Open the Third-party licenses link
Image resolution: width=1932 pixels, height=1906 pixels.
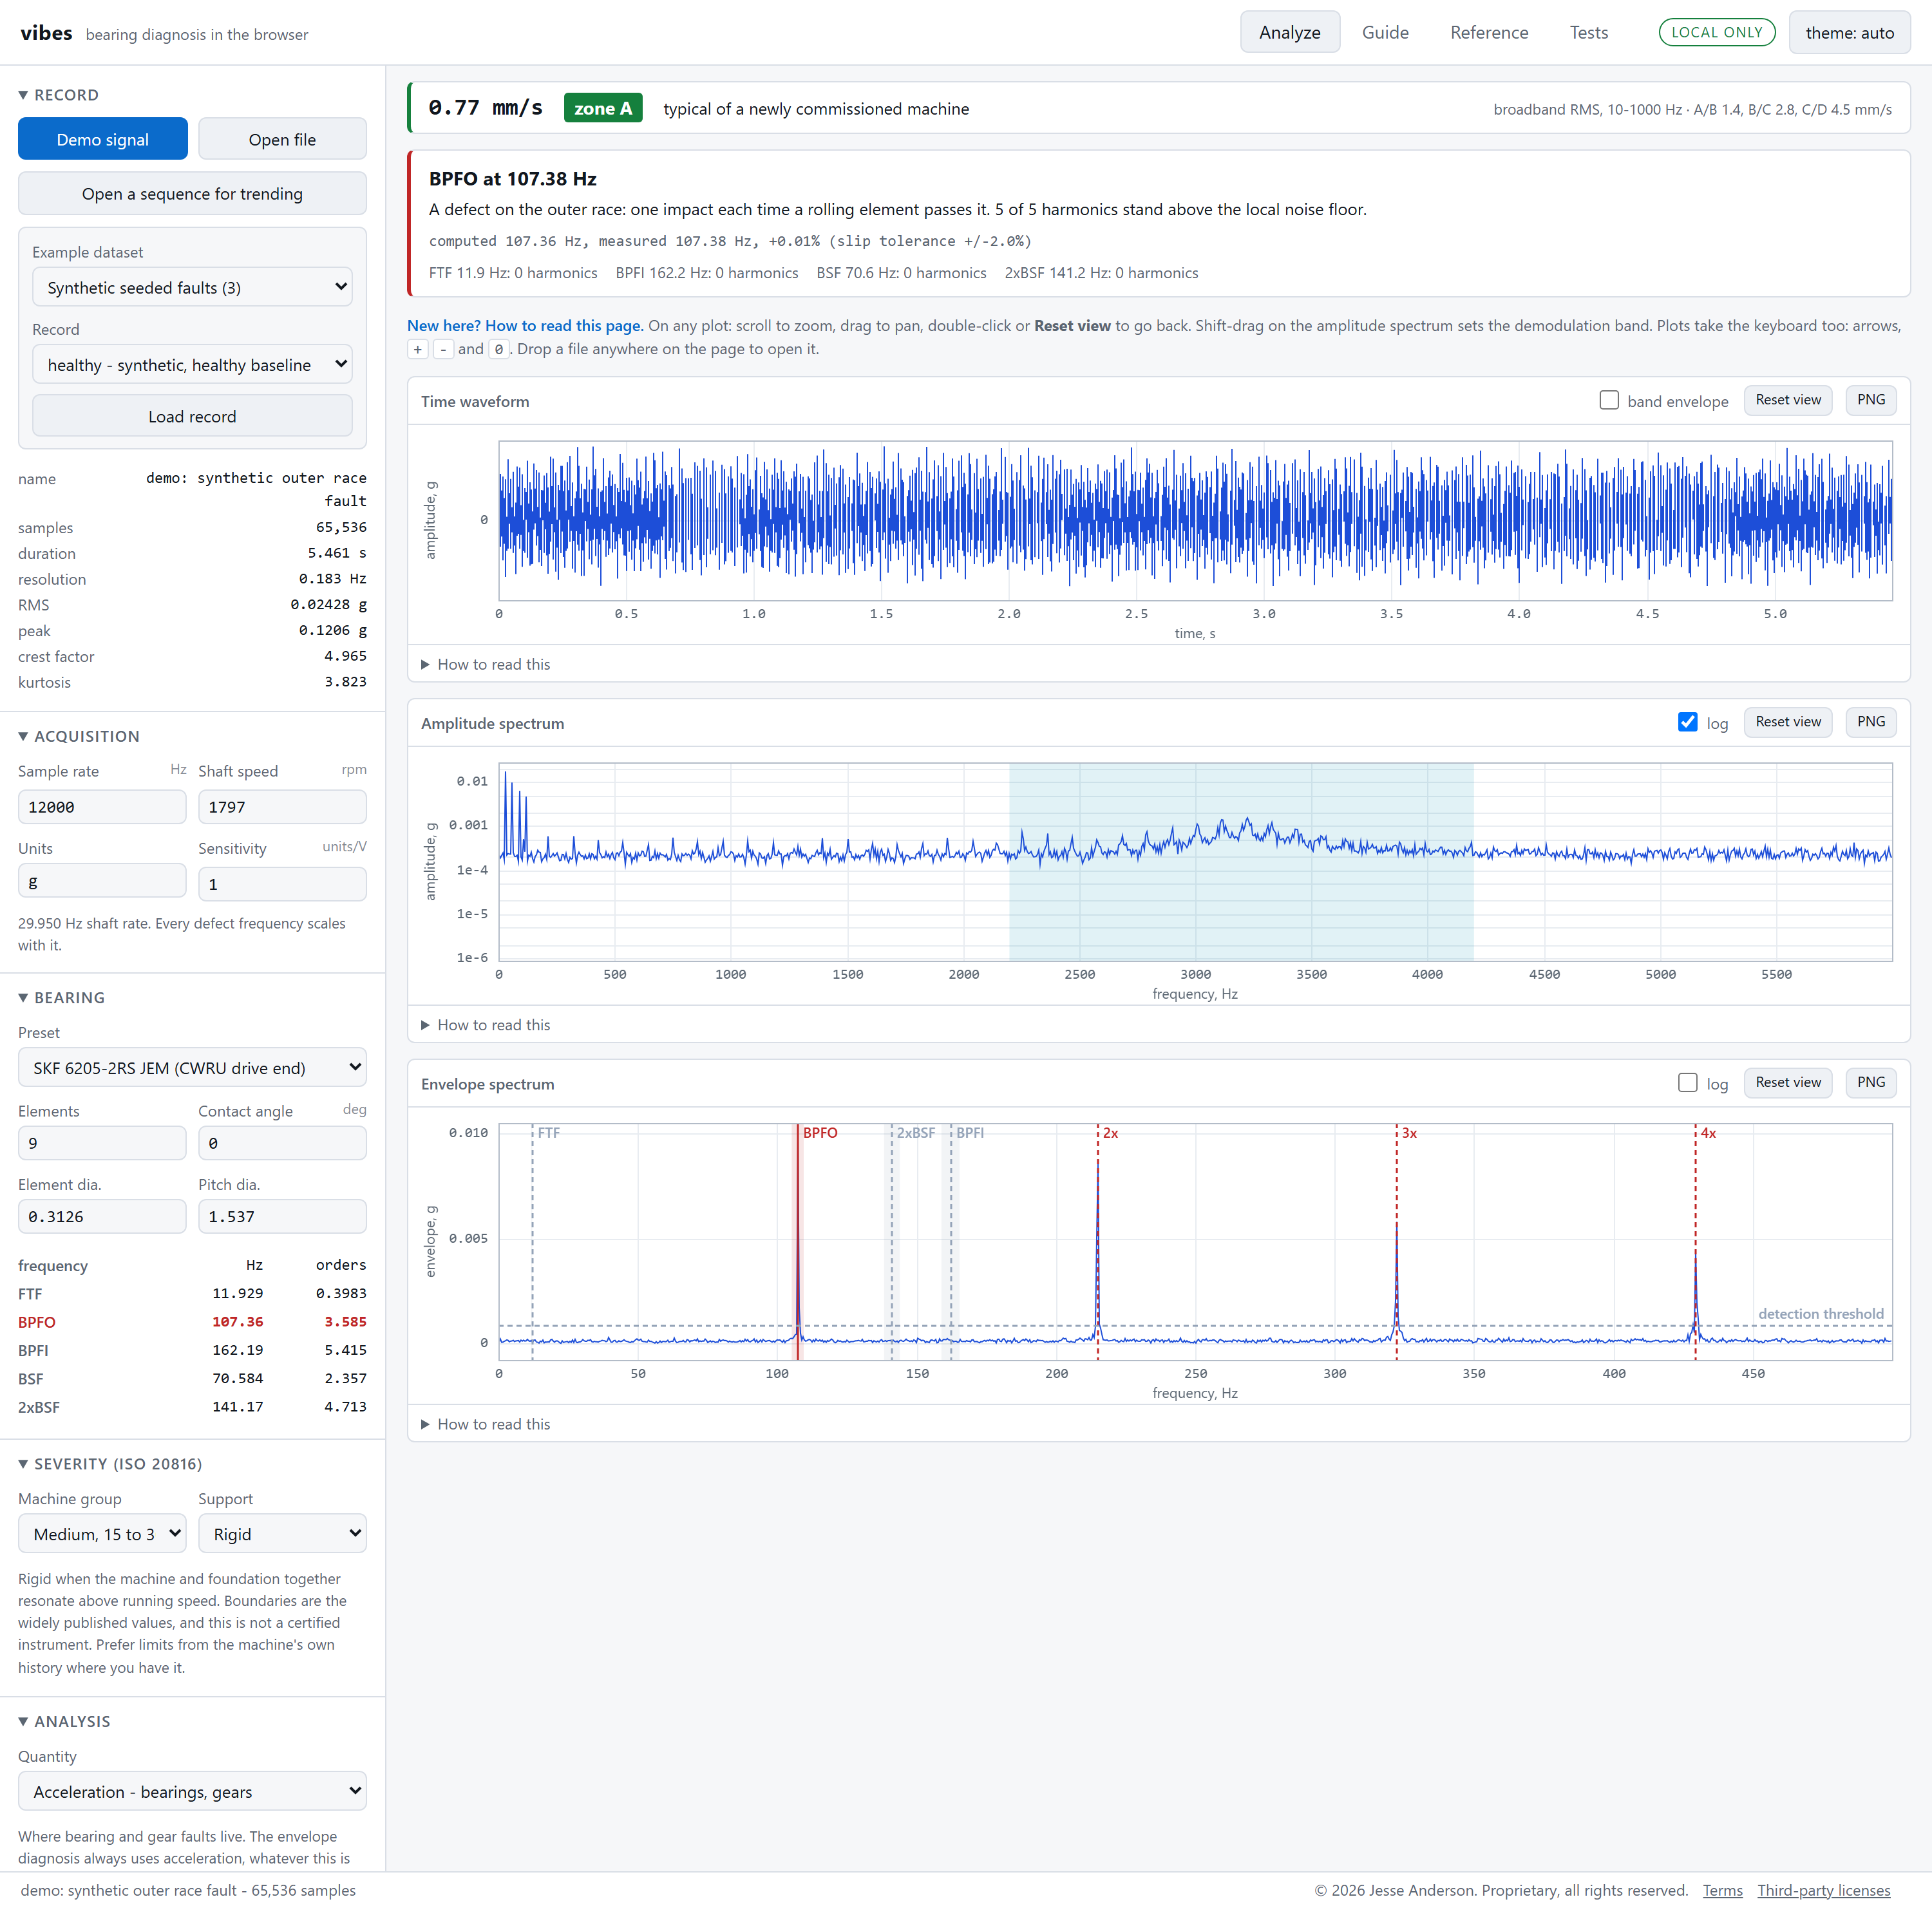[x=1824, y=1890]
